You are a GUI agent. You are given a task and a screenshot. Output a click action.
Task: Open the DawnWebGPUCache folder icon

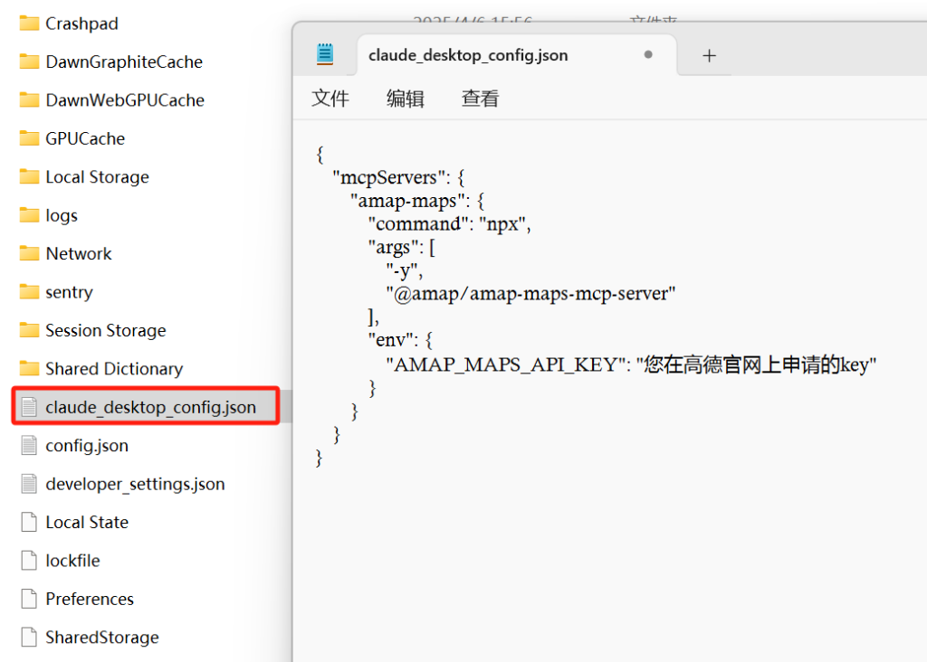coord(29,100)
